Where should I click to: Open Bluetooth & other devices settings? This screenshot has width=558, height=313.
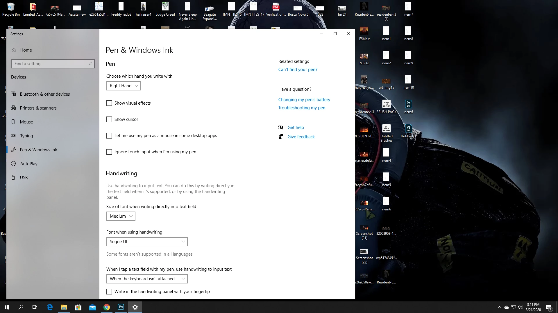[53, 94]
